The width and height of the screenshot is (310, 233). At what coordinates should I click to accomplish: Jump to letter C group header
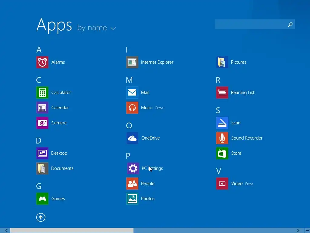[38, 80]
